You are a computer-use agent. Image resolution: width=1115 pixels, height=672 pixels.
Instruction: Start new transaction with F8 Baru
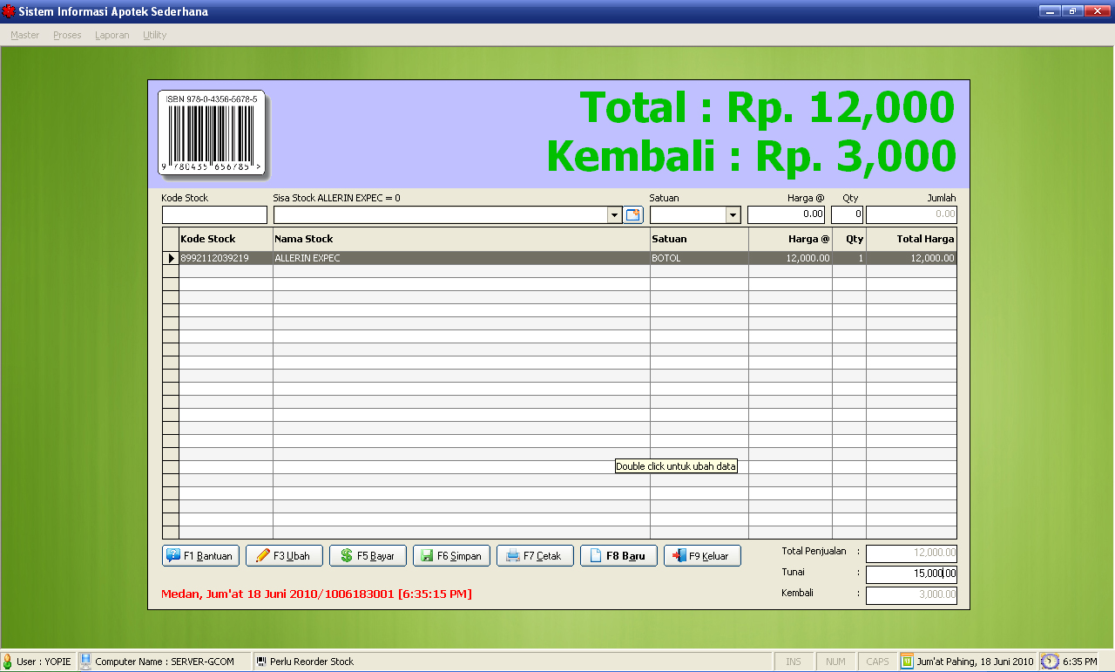click(618, 556)
